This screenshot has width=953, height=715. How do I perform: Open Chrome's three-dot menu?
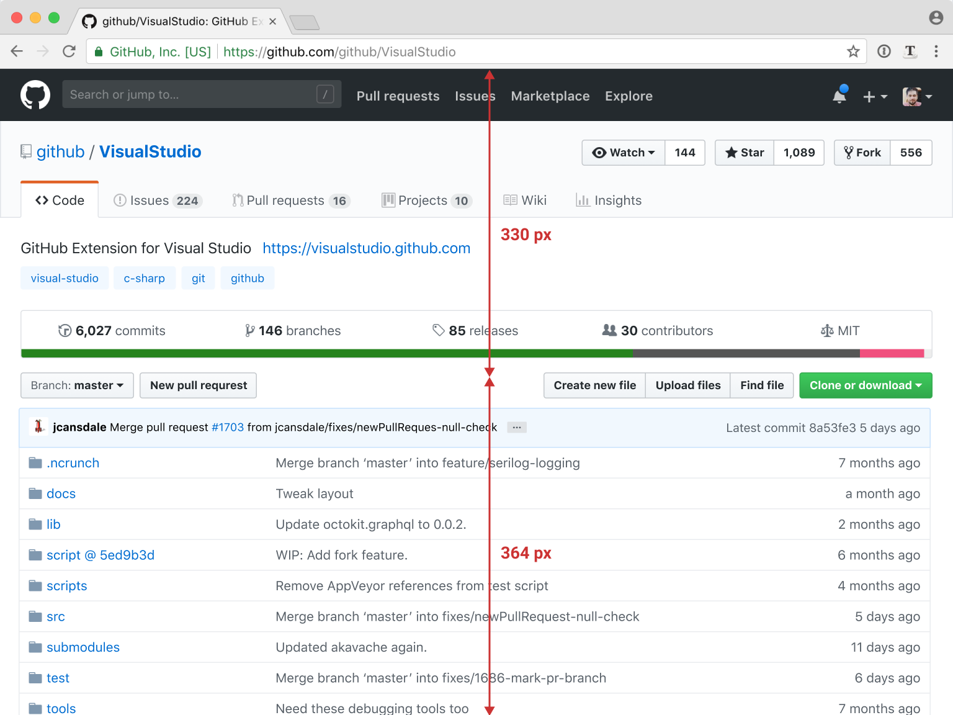point(936,52)
